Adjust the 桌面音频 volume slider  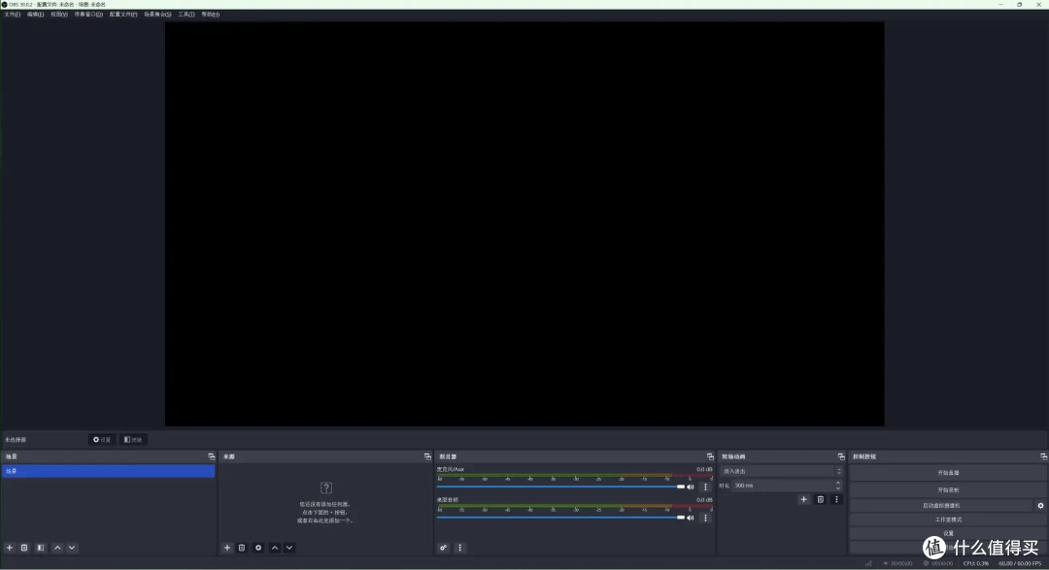coord(560,518)
